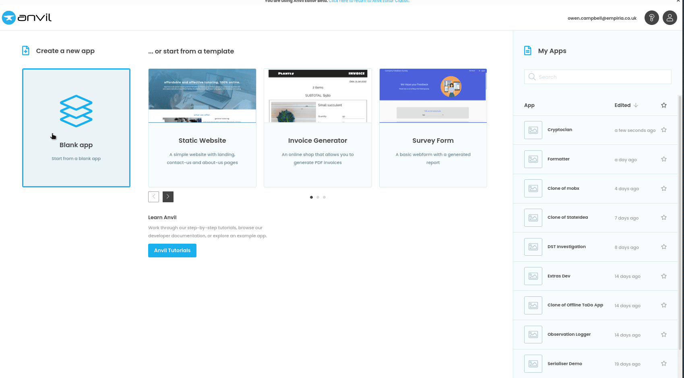684x378 pixels.
Task: Open the help question mark icon
Action: pos(651,18)
